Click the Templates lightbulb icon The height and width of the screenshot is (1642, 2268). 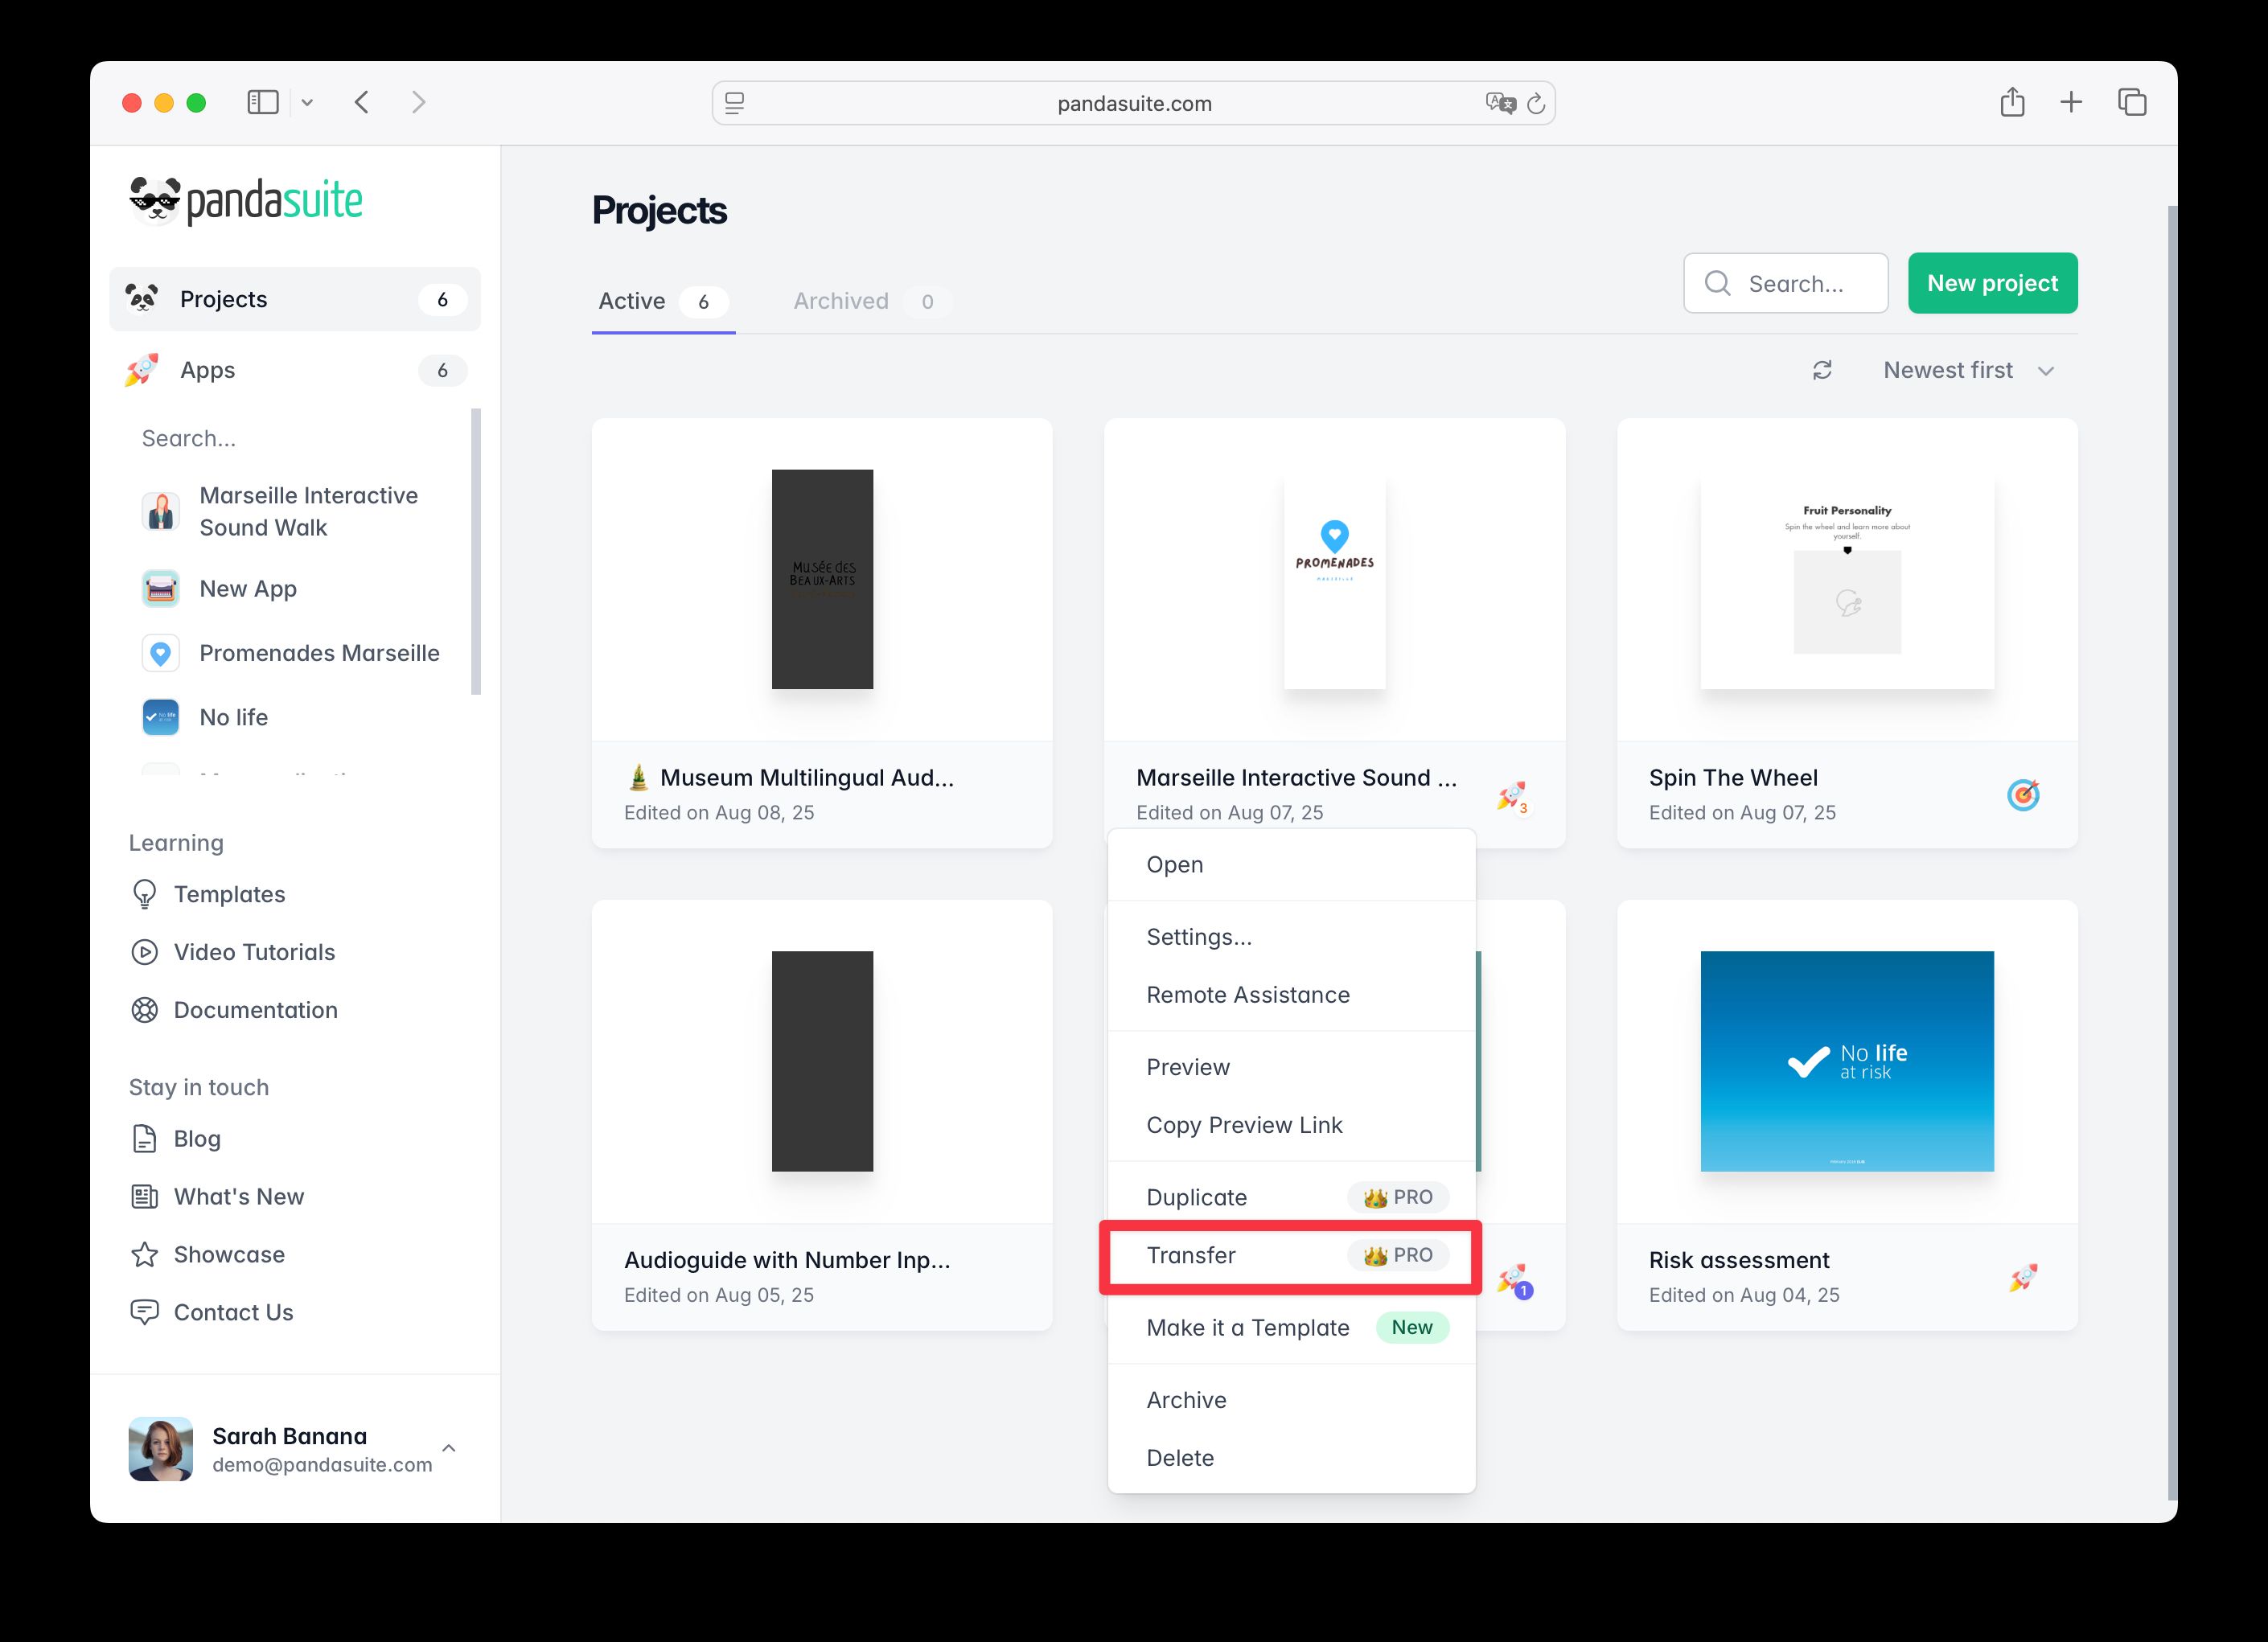(x=146, y=894)
